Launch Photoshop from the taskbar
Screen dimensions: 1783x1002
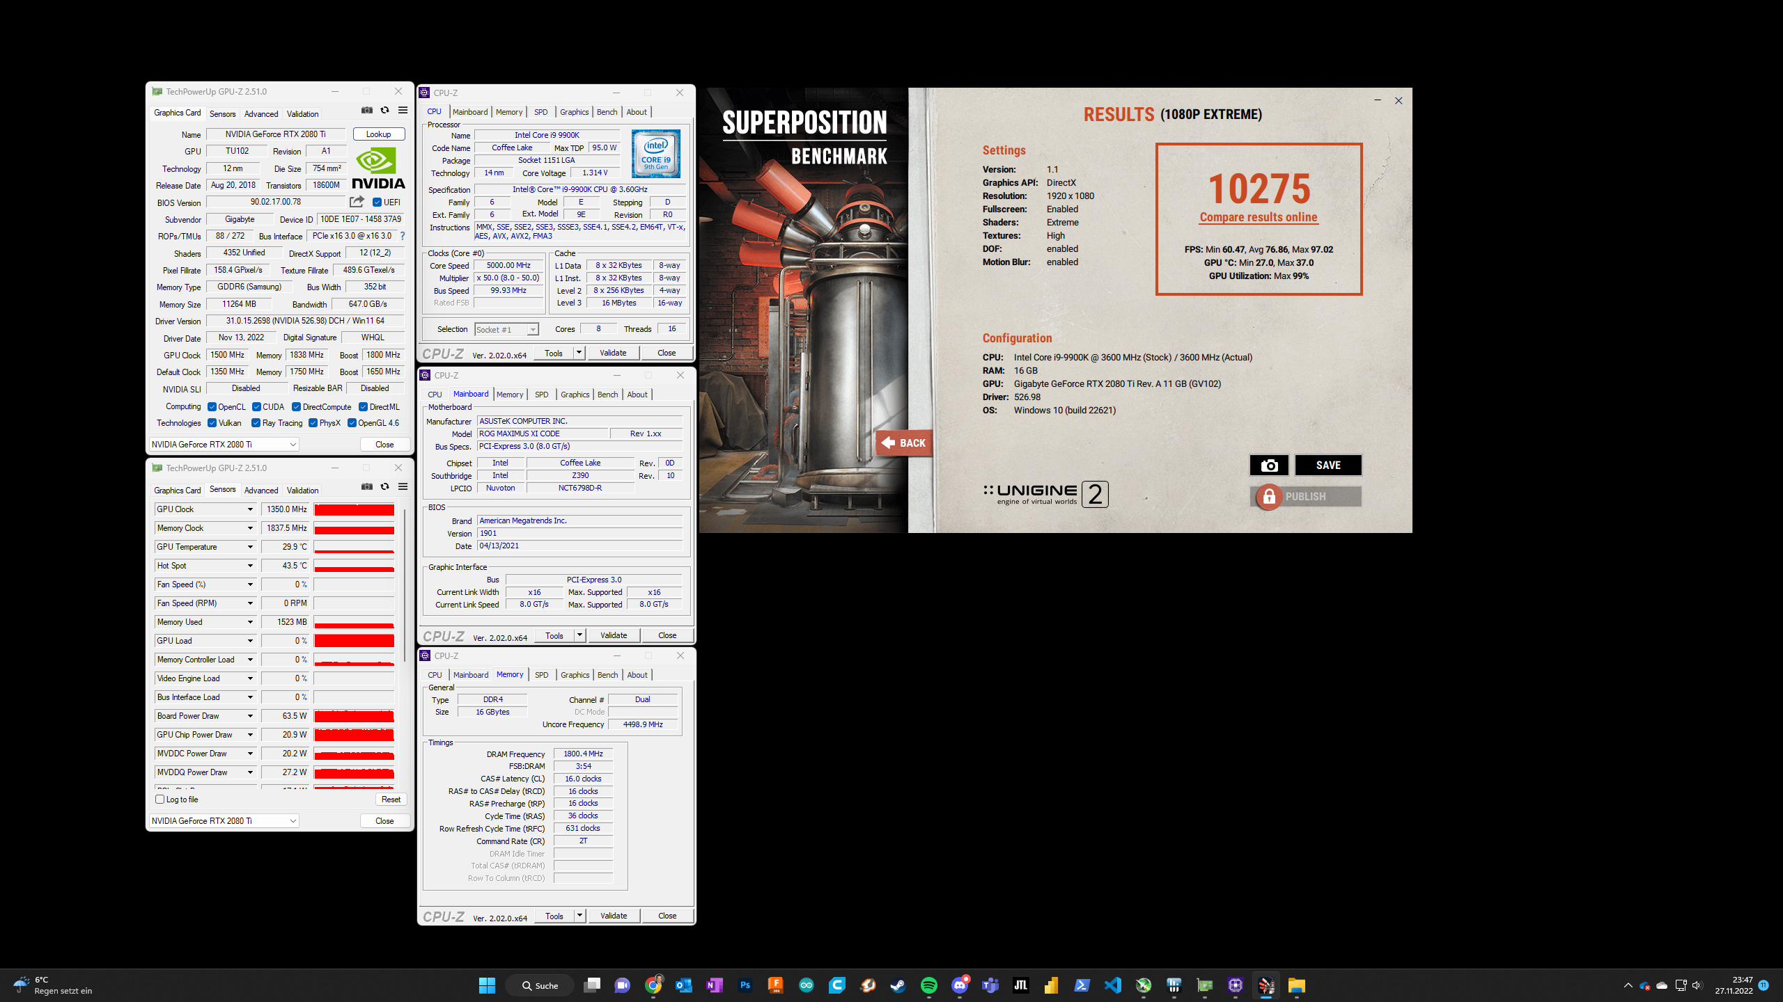click(745, 985)
